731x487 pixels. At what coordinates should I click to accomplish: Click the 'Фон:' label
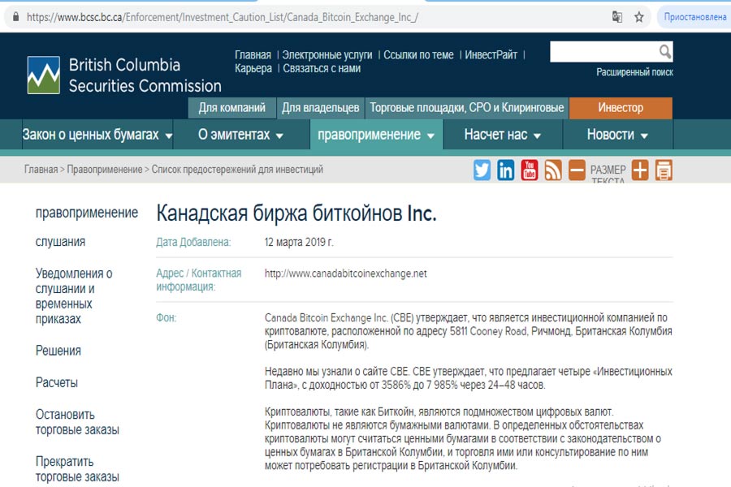(166, 318)
